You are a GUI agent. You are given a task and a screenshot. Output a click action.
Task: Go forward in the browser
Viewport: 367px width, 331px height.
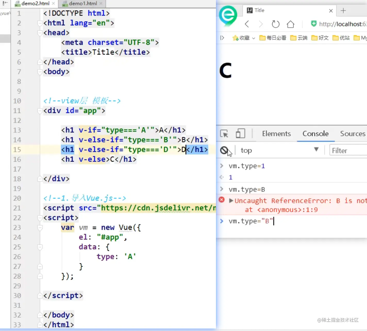pyautogui.click(x=261, y=24)
